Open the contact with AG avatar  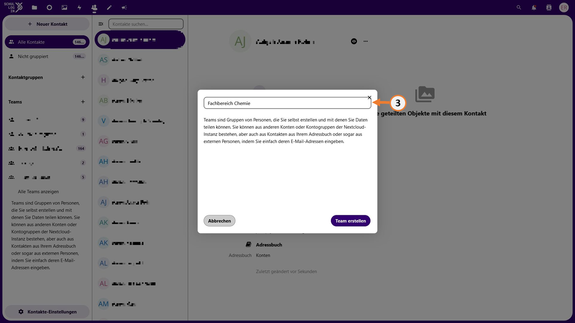(x=140, y=141)
